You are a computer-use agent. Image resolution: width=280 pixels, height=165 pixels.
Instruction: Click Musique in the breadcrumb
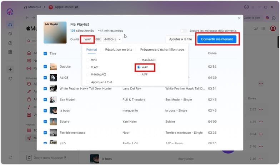[35, 7]
